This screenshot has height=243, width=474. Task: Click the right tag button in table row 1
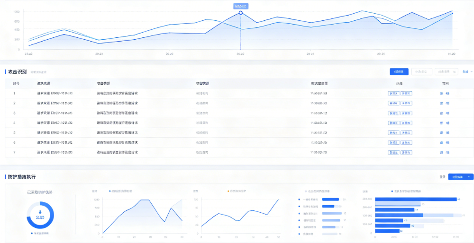[x=406, y=94]
